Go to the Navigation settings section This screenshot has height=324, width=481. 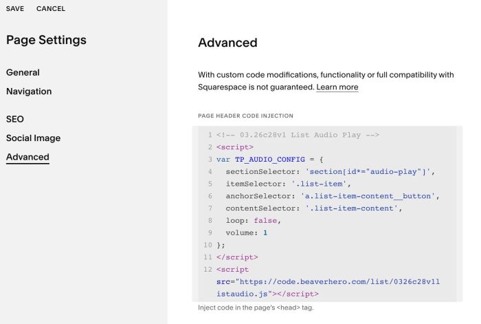(x=29, y=91)
